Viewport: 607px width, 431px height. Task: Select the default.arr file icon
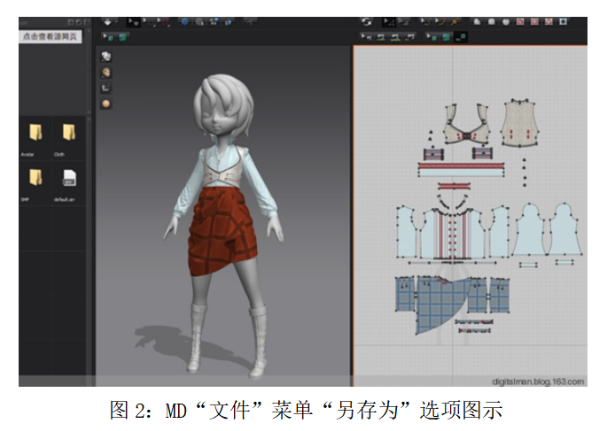68,178
